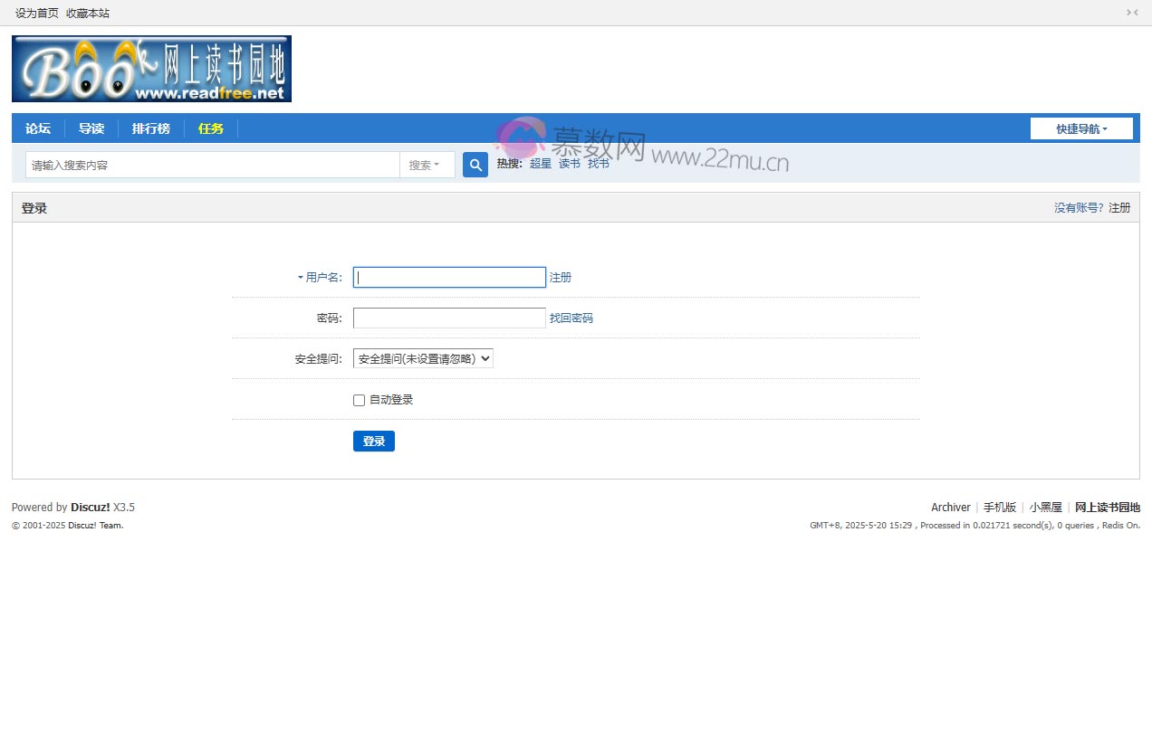The width and height of the screenshot is (1152, 741).
Task: Open the 安全提问 dropdown
Action: (x=423, y=358)
